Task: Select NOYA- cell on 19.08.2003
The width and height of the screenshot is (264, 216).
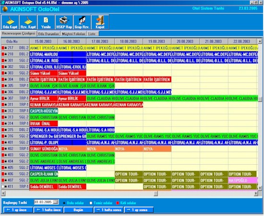Action: tap(157, 149)
